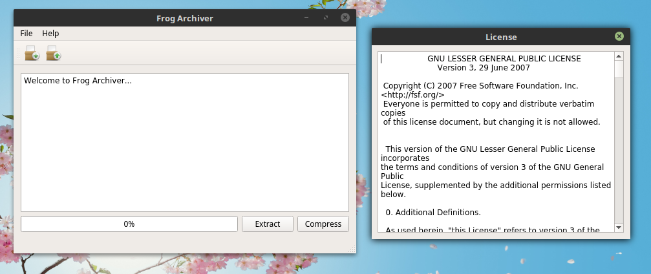651x274 pixels.
Task: Maximize the Frog Archiver window
Action: click(326, 17)
